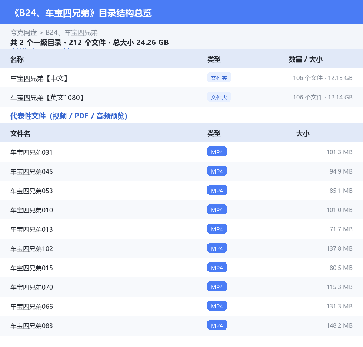
Task: Click the 大小 column header
Action: (x=303, y=133)
